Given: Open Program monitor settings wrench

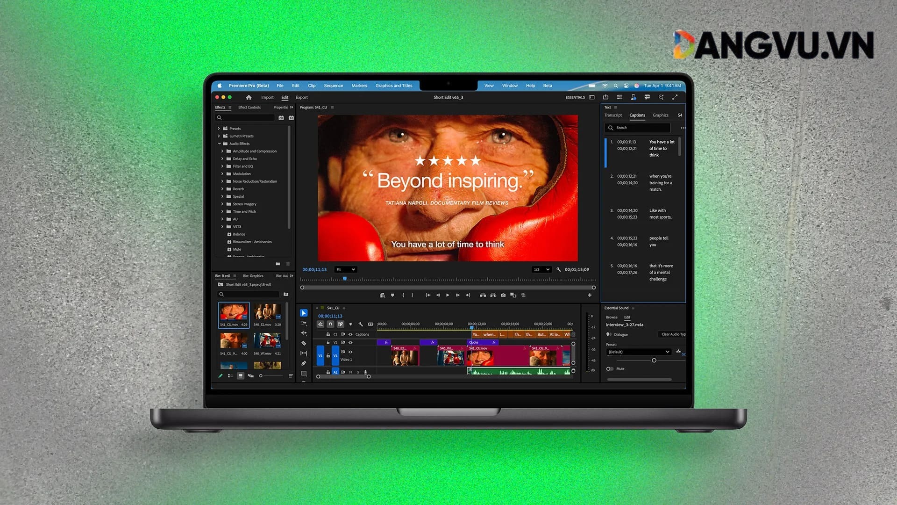Looking at the screenshot, I should [558, 269].
